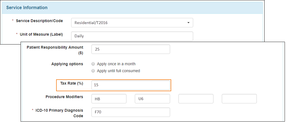The width and height of the screenshot is (286, 123).
Task: Click the Service Information panel header
Action: pyautogui.click(x=132, y=8)
